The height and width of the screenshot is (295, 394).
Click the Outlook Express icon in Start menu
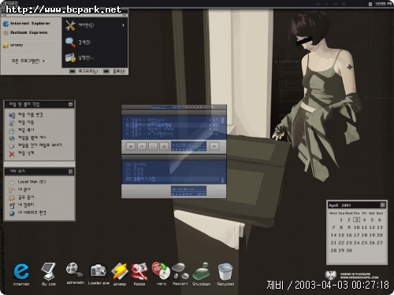[6, 33]
